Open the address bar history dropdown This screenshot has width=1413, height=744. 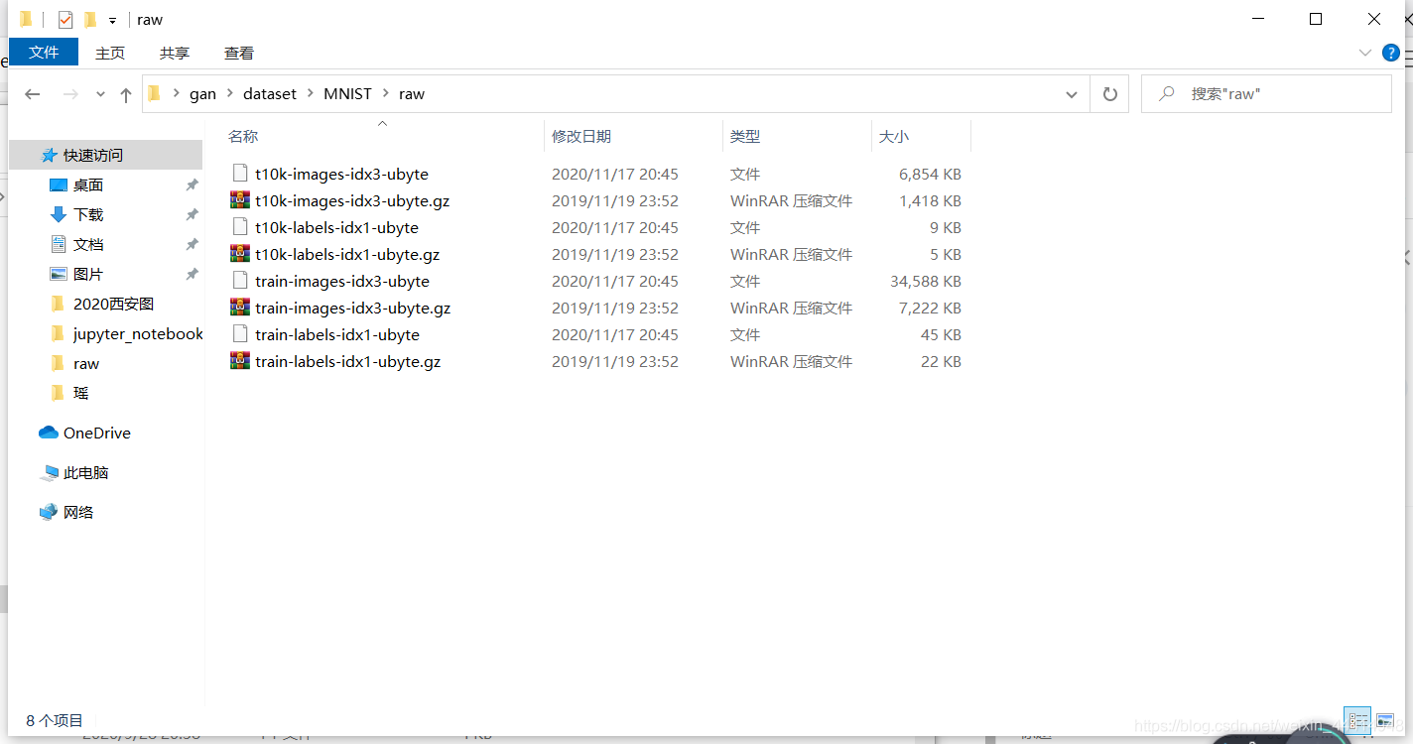click(x=1072, y=94)
